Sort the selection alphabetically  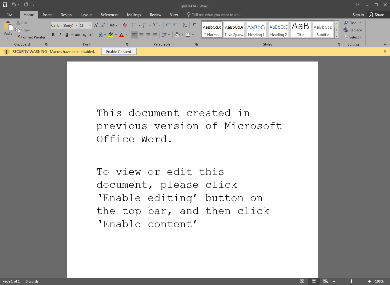click(x=185, y=25)
